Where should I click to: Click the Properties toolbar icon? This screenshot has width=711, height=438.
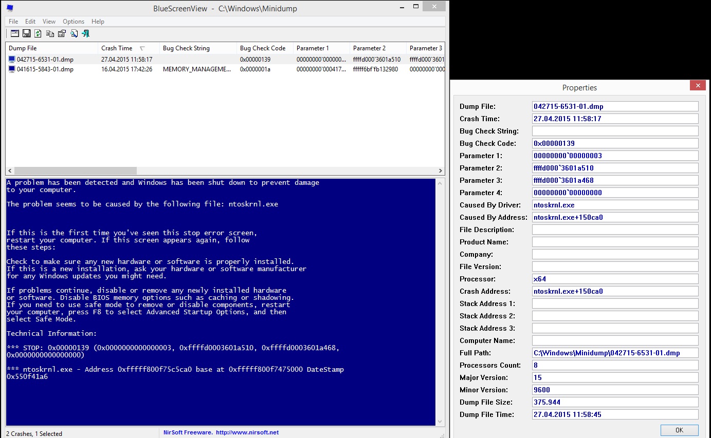point(62,33)
